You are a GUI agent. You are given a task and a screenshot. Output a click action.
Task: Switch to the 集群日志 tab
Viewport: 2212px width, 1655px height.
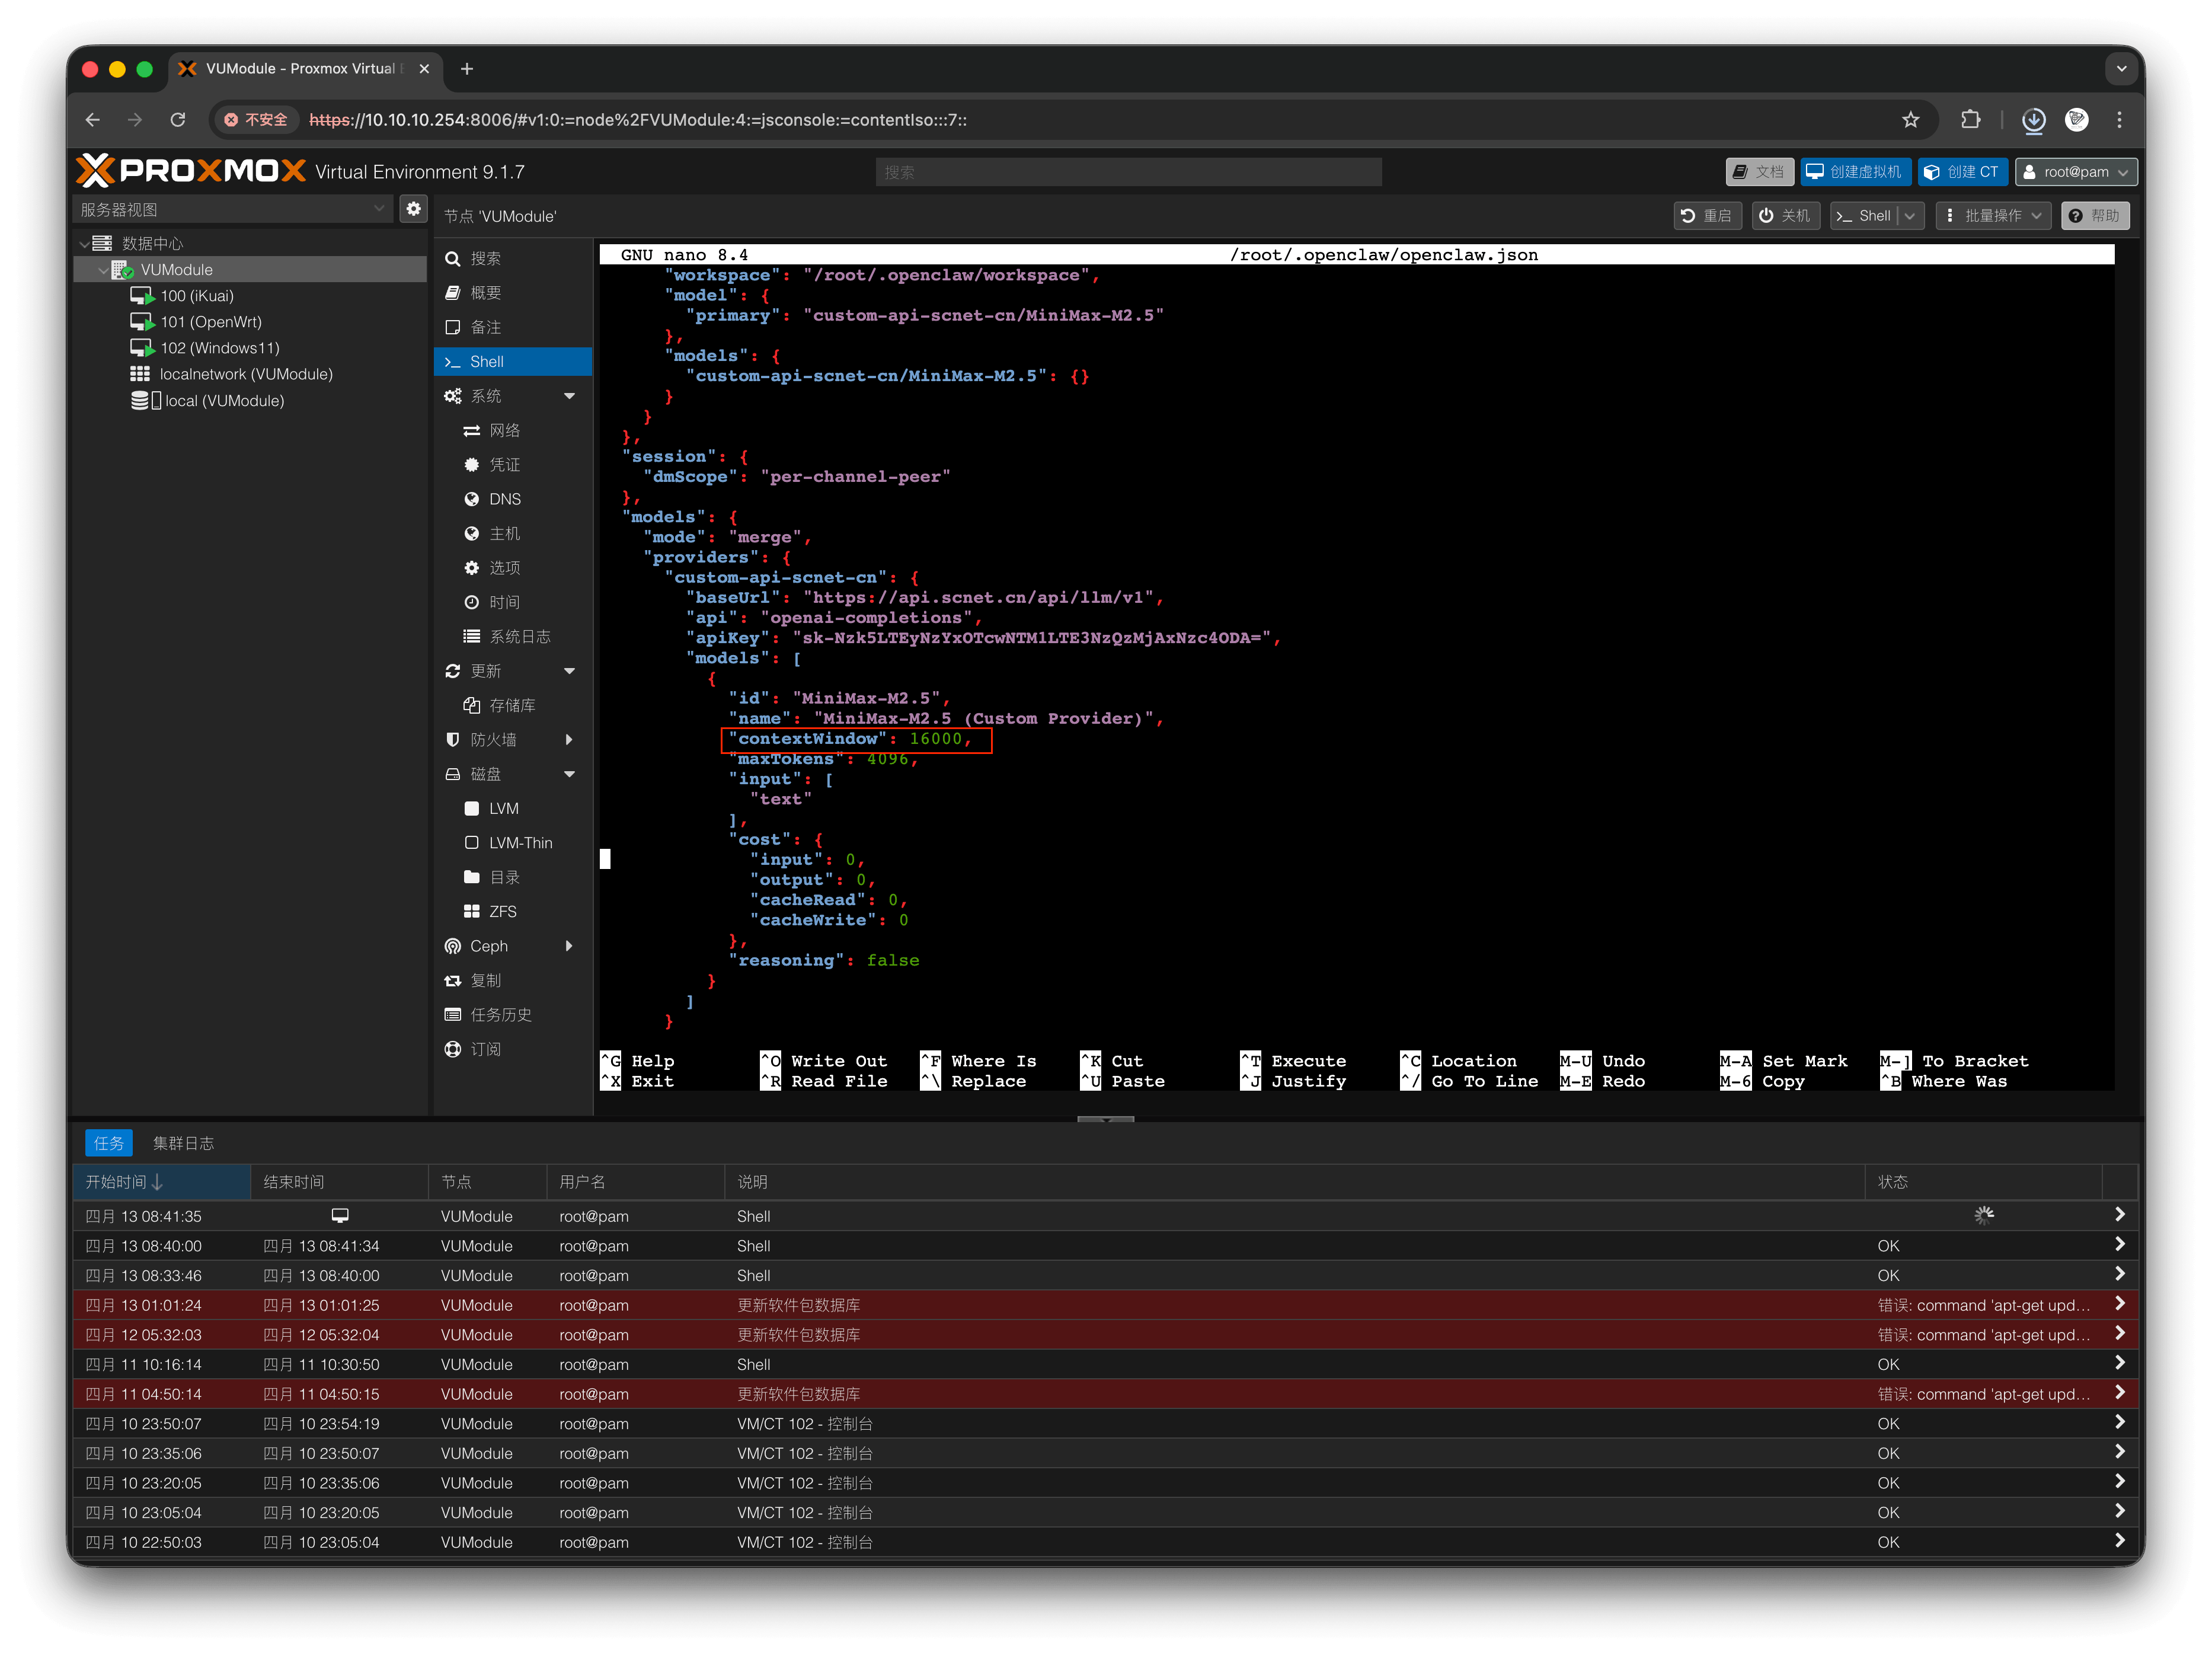click(x=183, y=1143)
